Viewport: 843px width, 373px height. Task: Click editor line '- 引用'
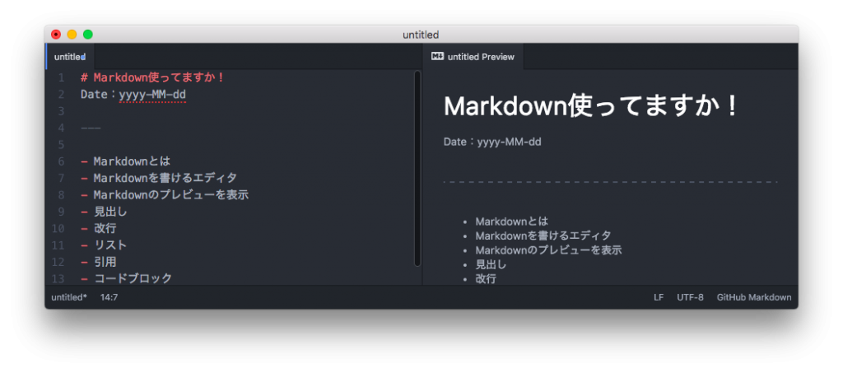point(99,261)
